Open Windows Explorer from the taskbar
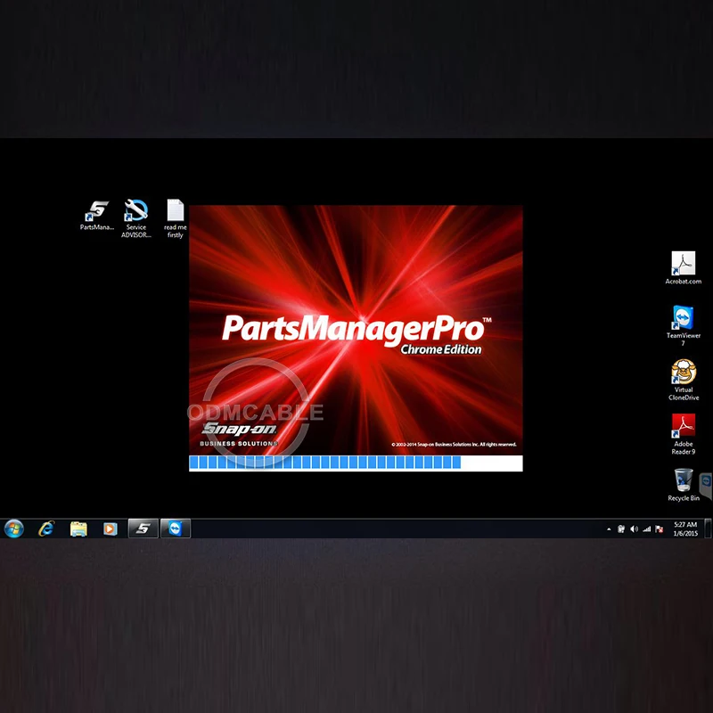713x713 pixels. tap(78, 529)
